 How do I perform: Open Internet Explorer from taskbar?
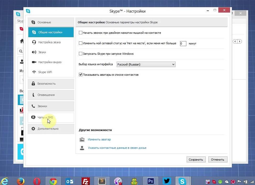coord(4,181)
